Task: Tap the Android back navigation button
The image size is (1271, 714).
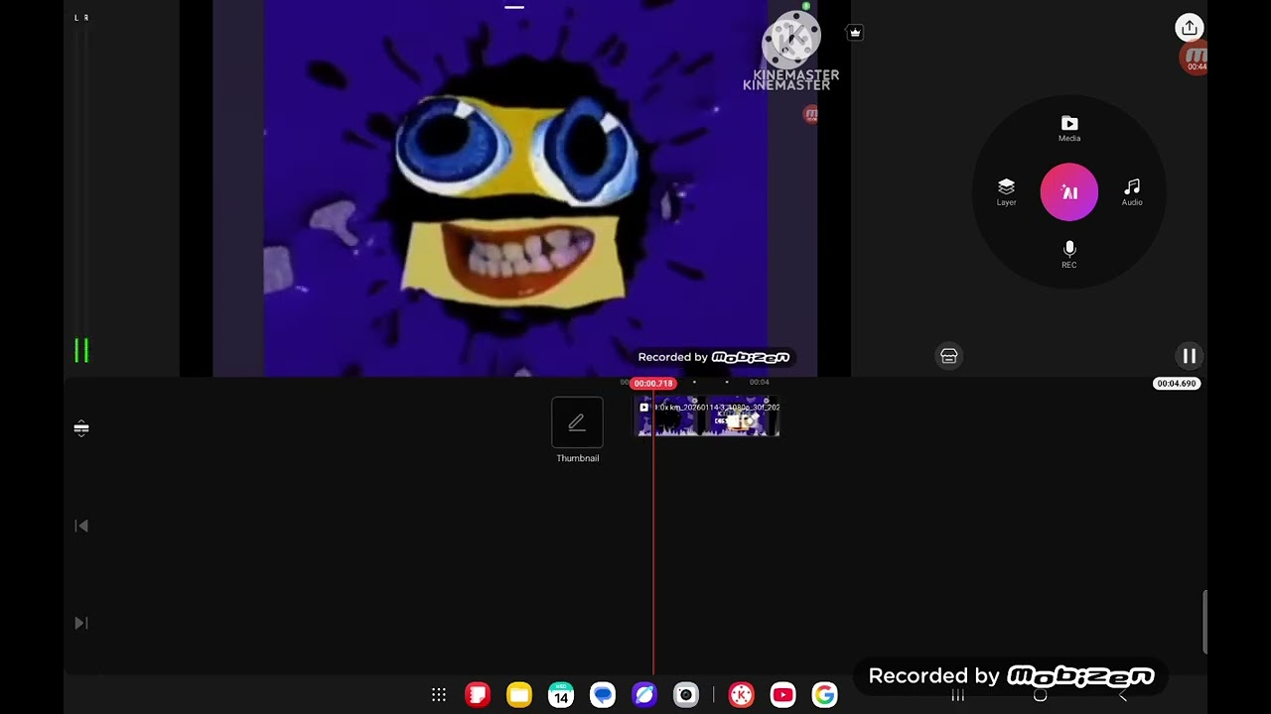Action: tap(1123, 696)
